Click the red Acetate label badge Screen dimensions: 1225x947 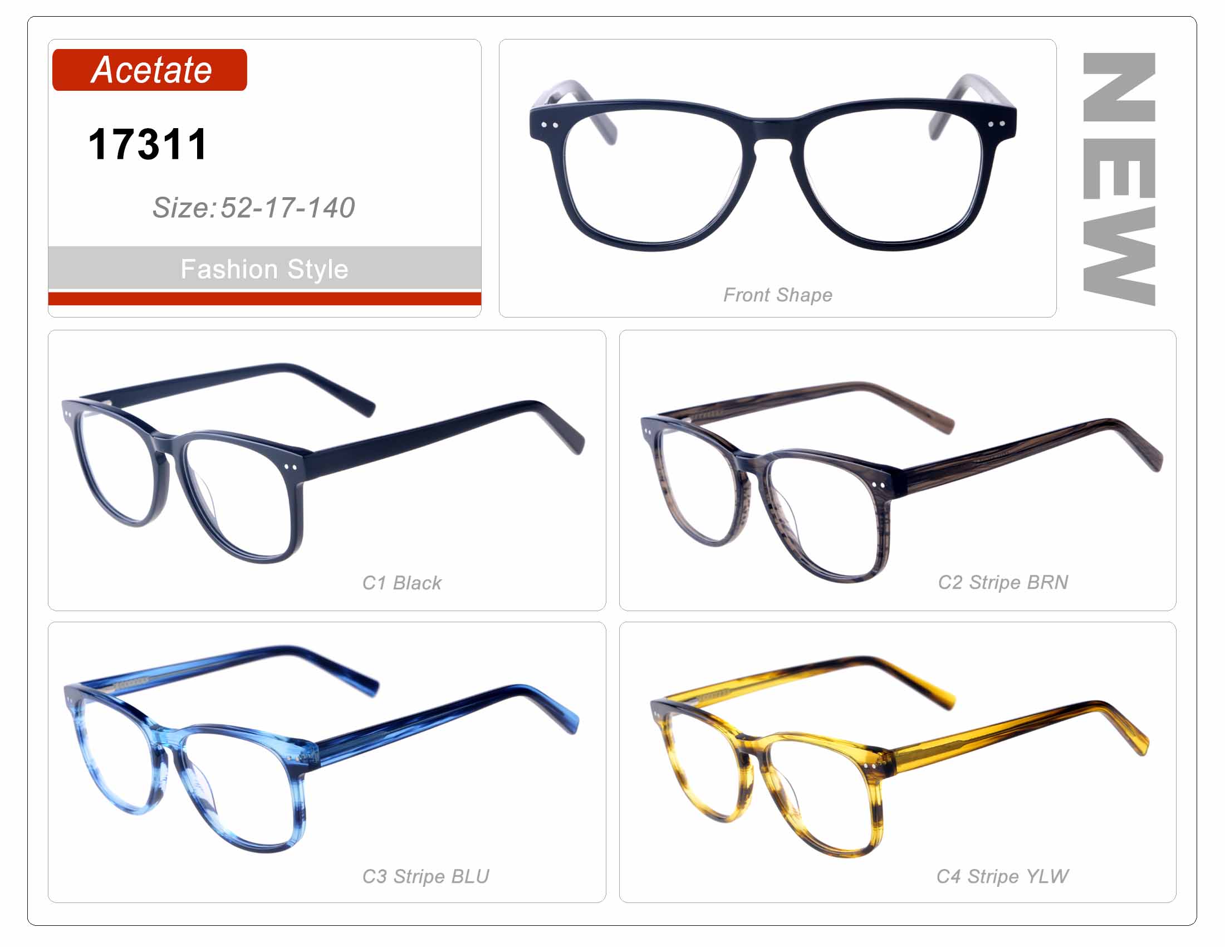[149, 70]
